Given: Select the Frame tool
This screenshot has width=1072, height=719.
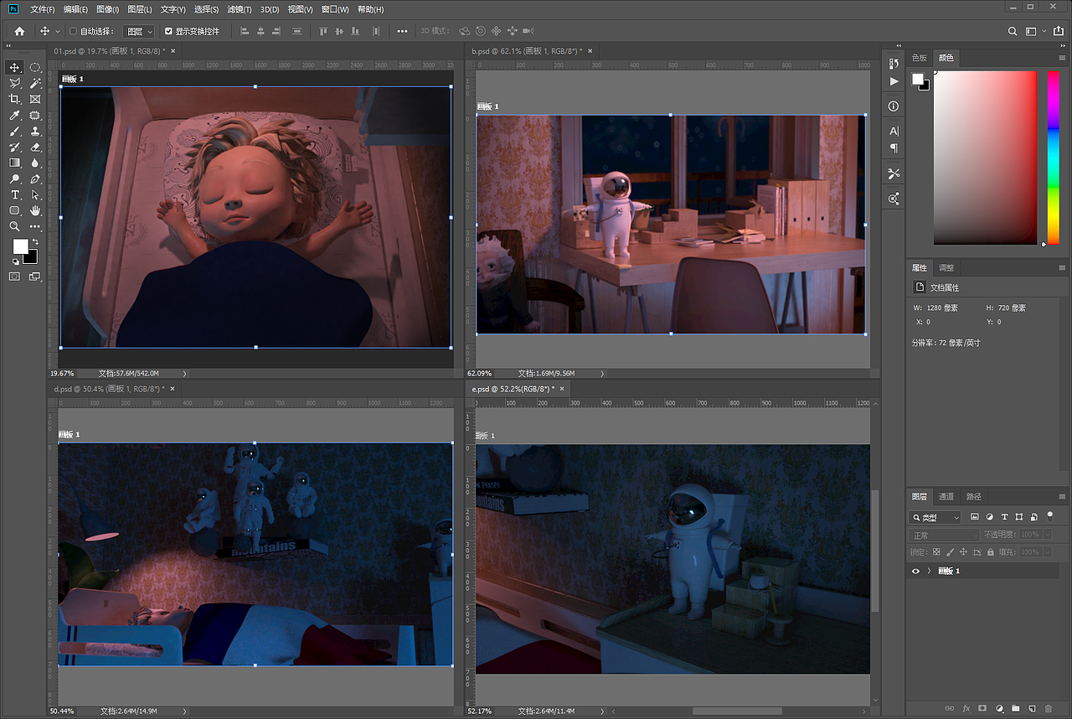Looking at the screenshot, I should [x=35, y=100].
